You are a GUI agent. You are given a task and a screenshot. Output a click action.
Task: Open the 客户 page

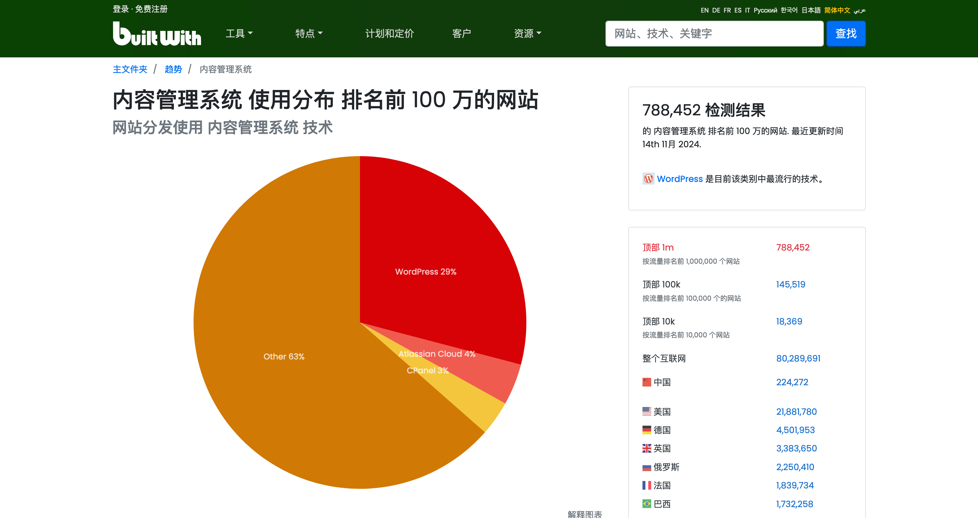pos(462,33)
